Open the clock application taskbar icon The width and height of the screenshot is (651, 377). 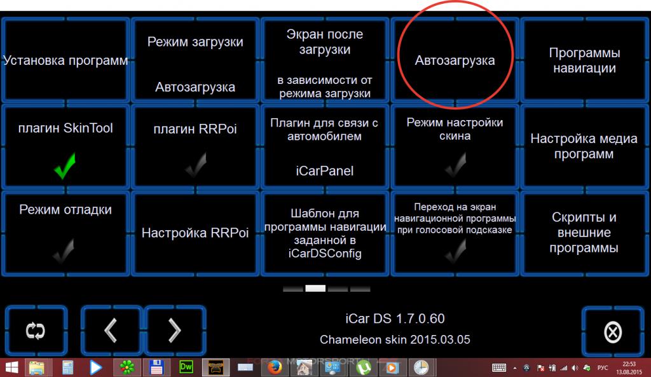[x=421, y=367]
